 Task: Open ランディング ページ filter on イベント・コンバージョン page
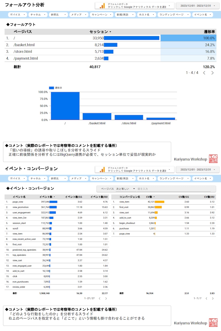[174, 179]
